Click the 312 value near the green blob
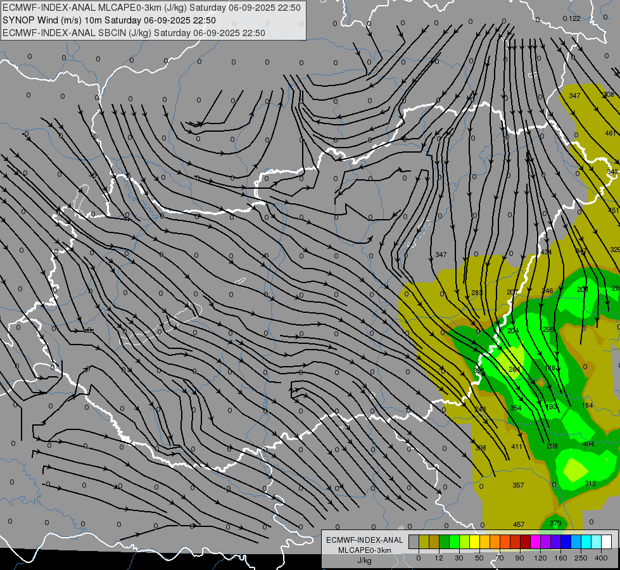620x570 pixels. coord(590,483)
